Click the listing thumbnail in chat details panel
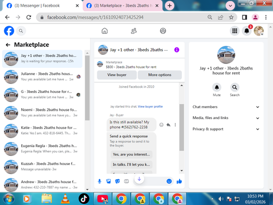 point(226,55)
